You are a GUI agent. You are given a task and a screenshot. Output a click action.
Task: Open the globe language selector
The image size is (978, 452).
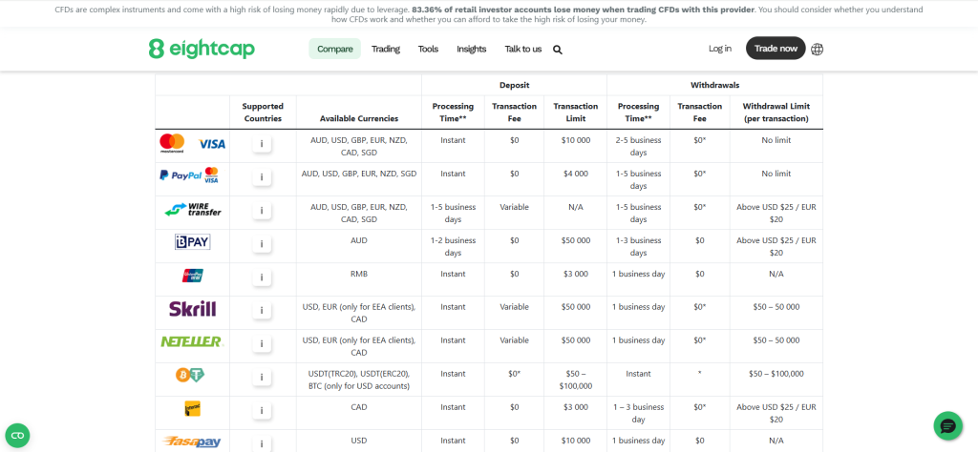[x=817, y=49]
